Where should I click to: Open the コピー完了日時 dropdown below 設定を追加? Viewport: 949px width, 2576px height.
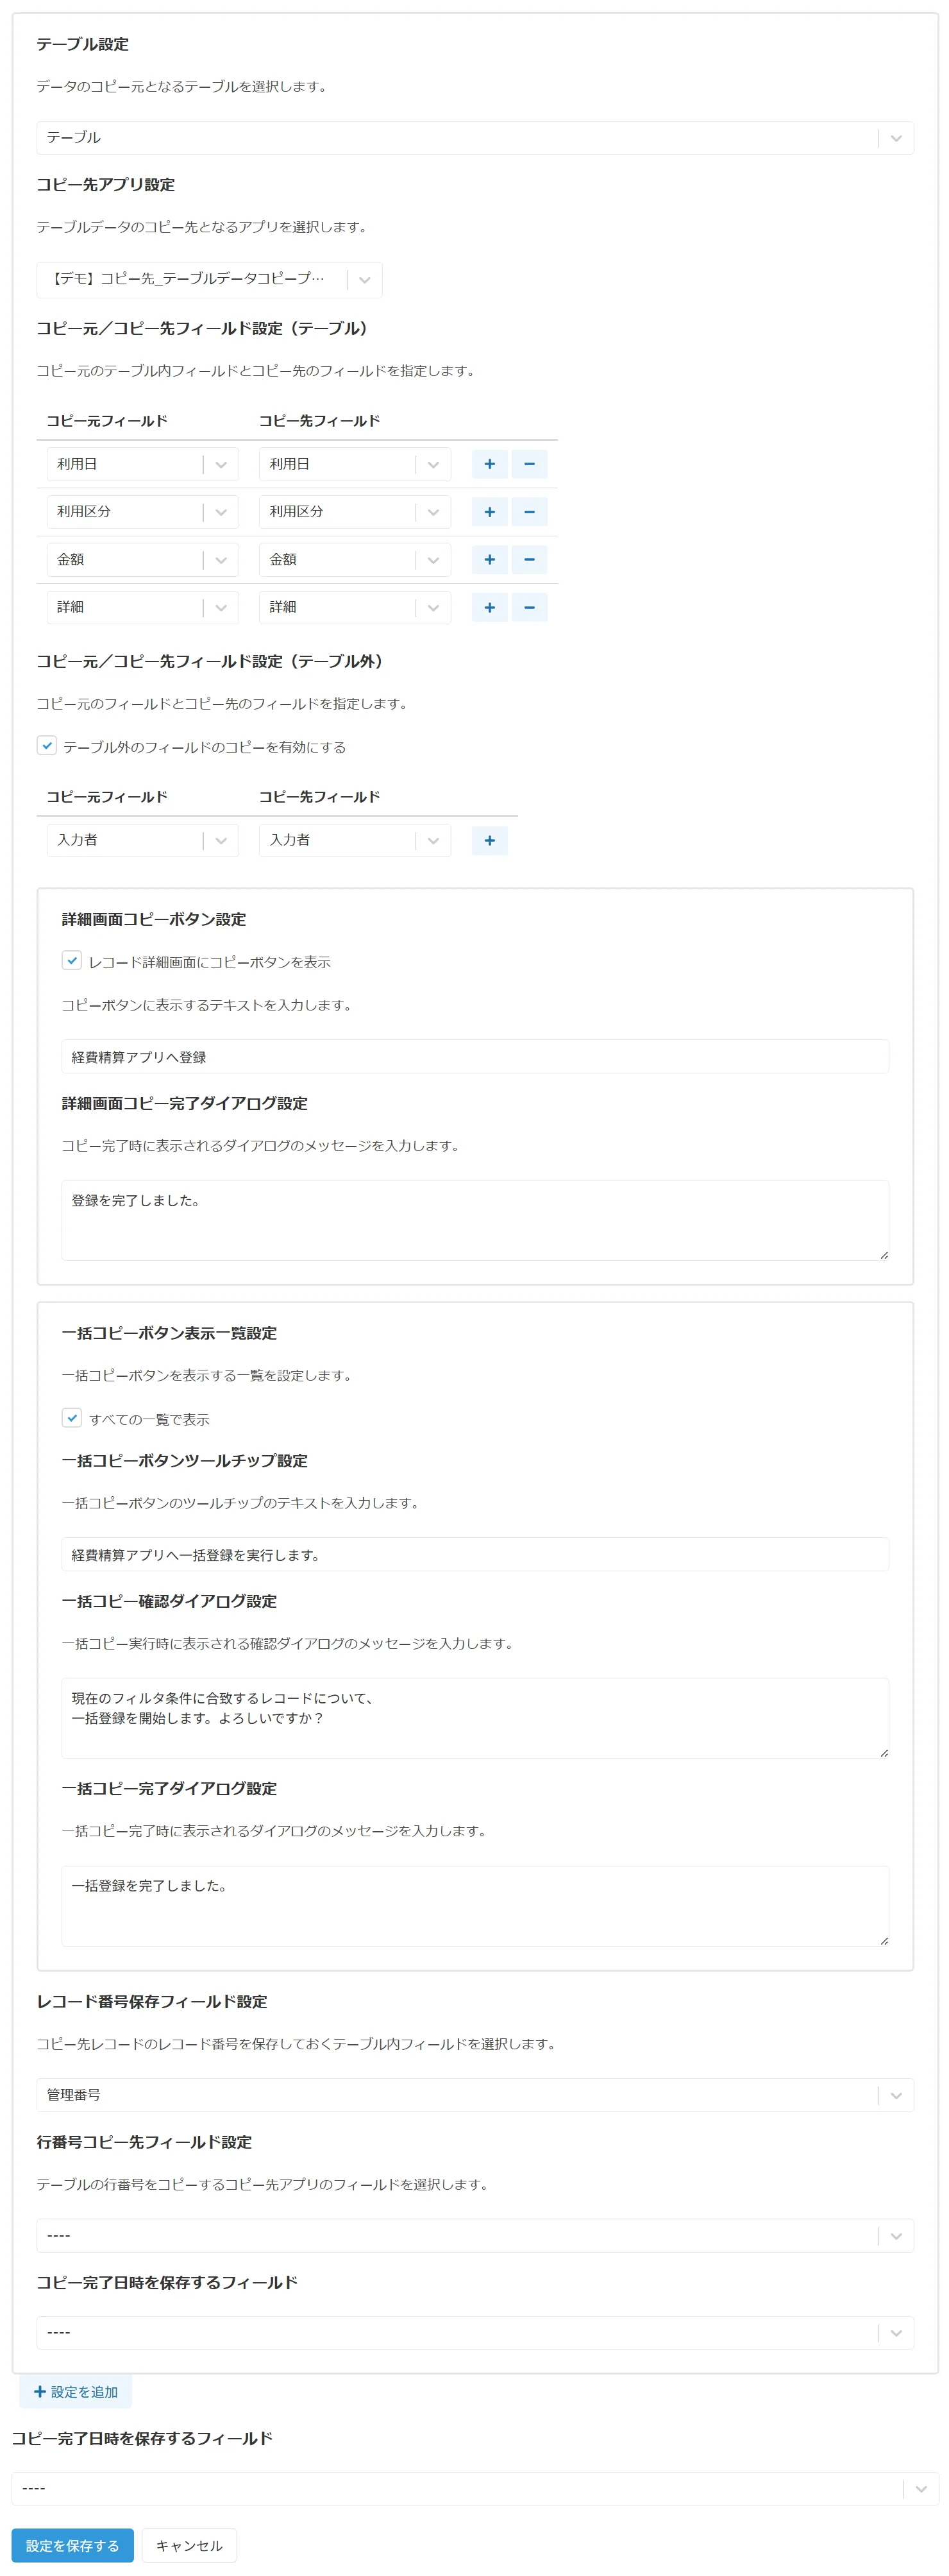click(474, 2488)
